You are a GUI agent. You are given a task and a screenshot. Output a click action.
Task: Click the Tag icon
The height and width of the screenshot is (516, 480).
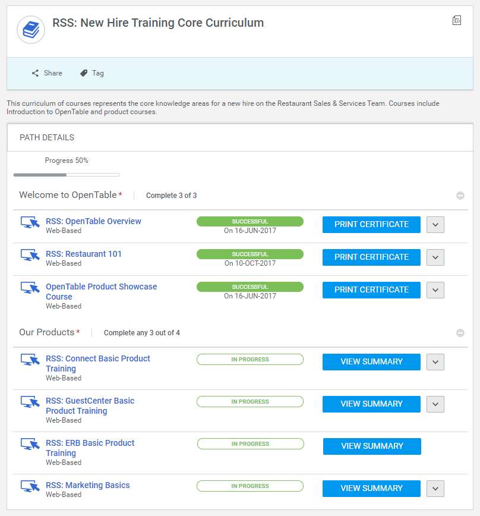coord(84,73)
